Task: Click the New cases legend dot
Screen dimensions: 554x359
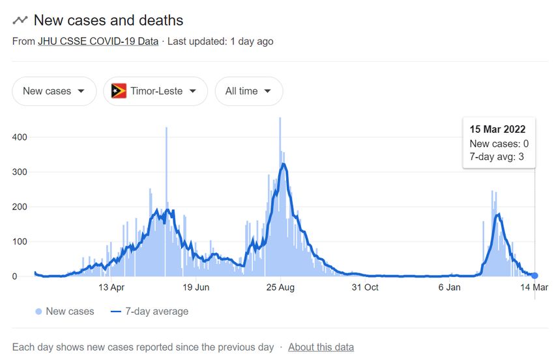Action: (x=38, y=312)
